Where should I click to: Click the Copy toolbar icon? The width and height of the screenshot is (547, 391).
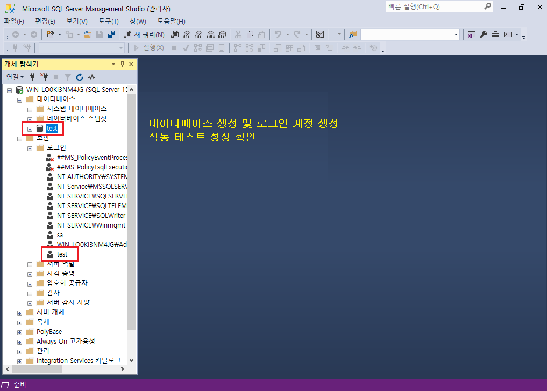[250, 34]
